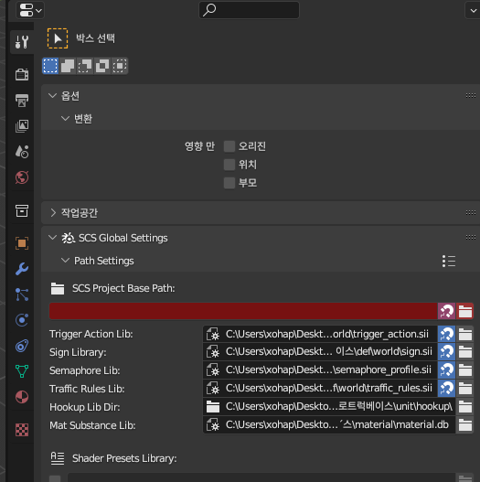Screen dimensions: 480x482
Task: Click the Semaphore Lib path field
Action: (320, 370)
